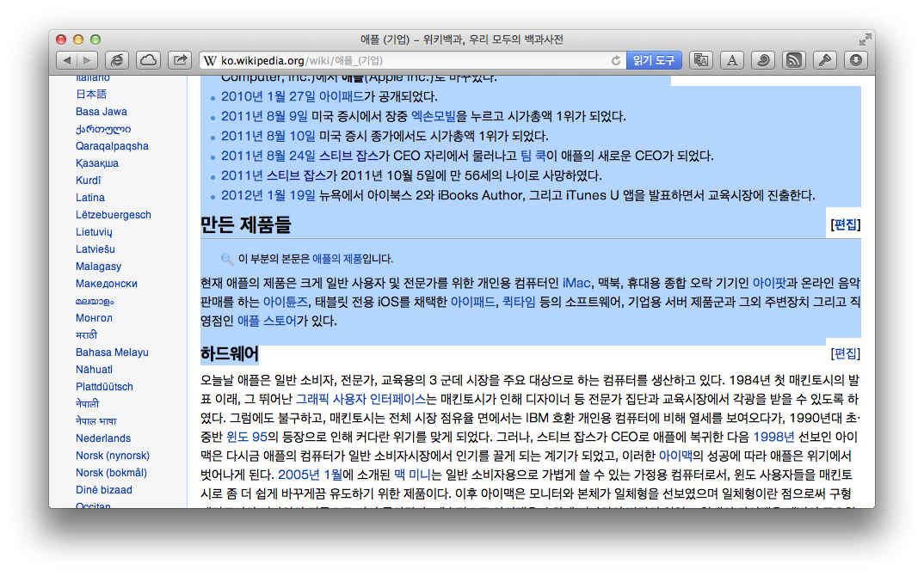Viewport: 924px width, 576px height.
Task: Open the Plattdüütsch language link
Action: [104, 386]
